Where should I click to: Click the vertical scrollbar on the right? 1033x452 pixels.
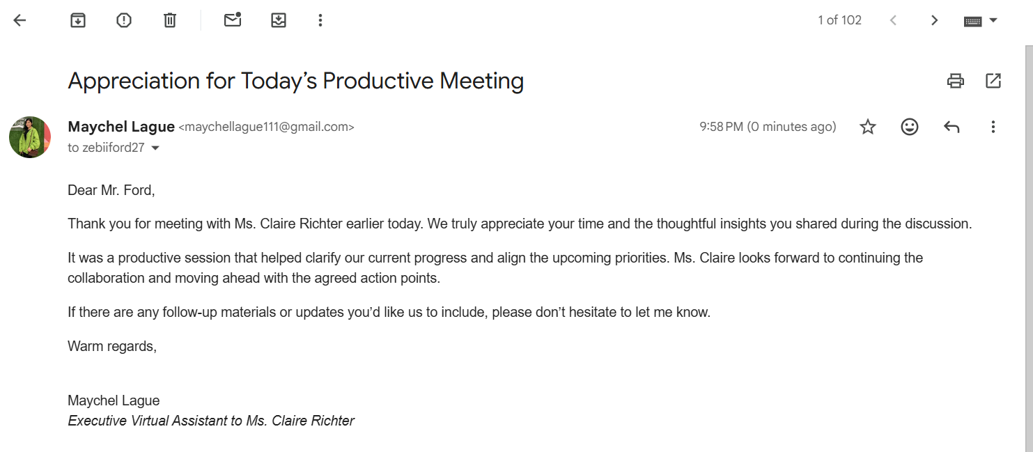click(x=1027, y=244)
